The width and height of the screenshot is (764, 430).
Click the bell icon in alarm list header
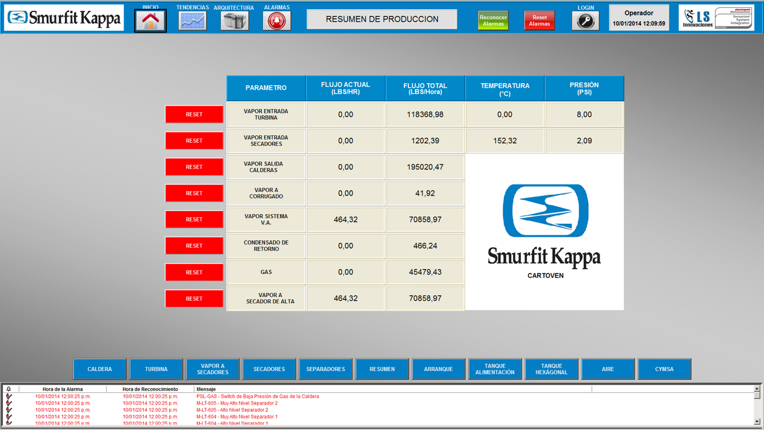8,389
